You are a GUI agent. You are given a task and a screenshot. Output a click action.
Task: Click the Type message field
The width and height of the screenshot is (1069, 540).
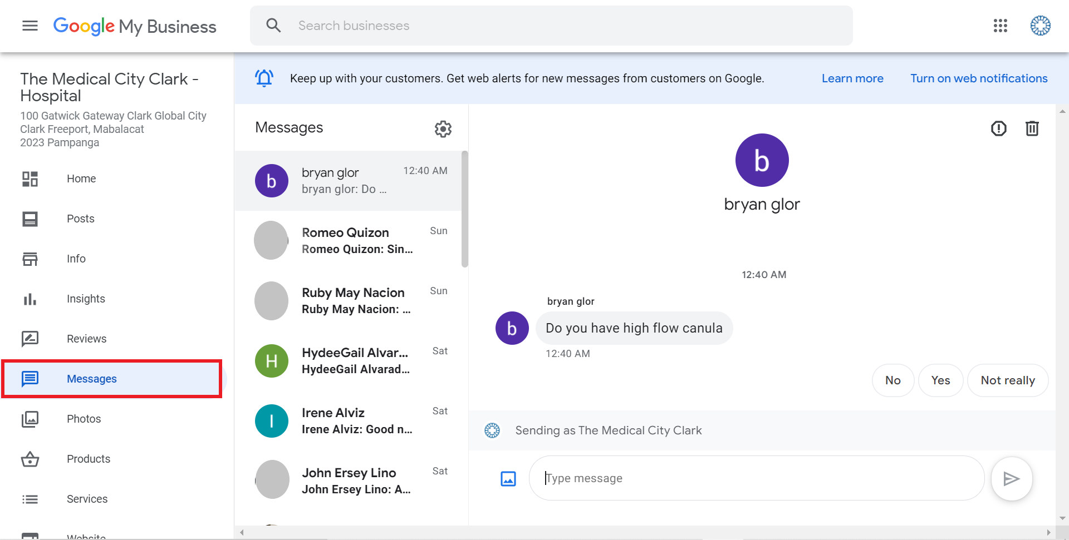756,478
